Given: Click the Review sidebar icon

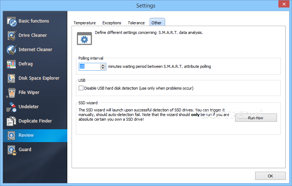Looking at the screenshot, I should tap(11, 136).
